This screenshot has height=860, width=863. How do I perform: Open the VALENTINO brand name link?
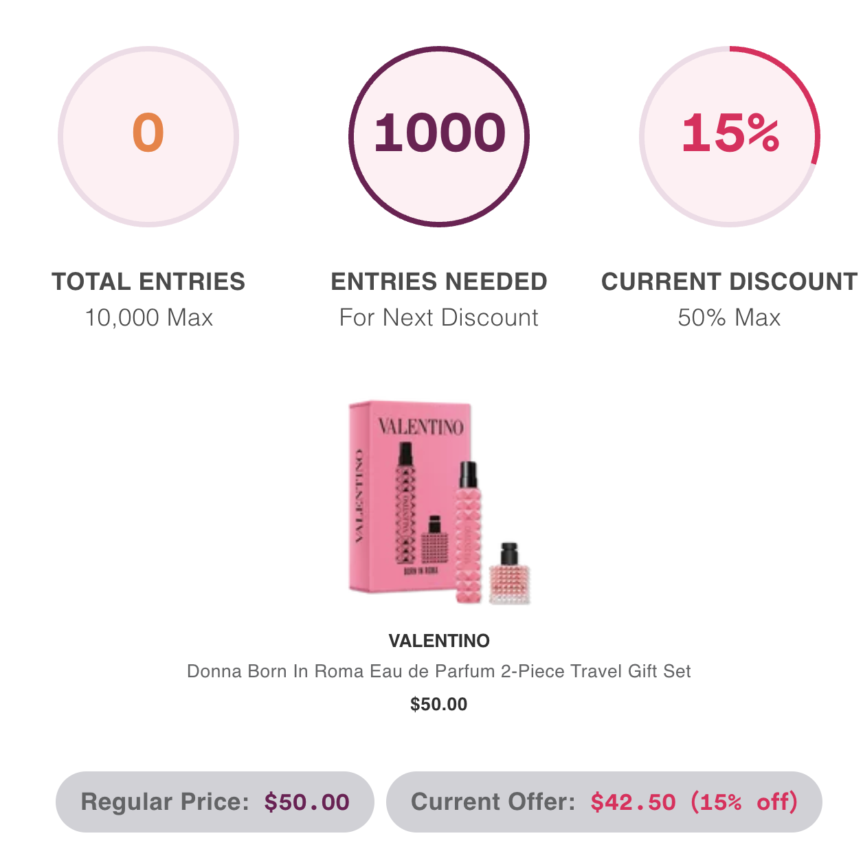point(438,641)
